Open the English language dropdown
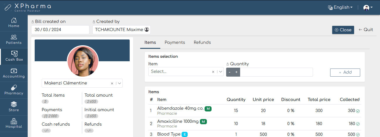The image size is (380, 137). point(340,8)
